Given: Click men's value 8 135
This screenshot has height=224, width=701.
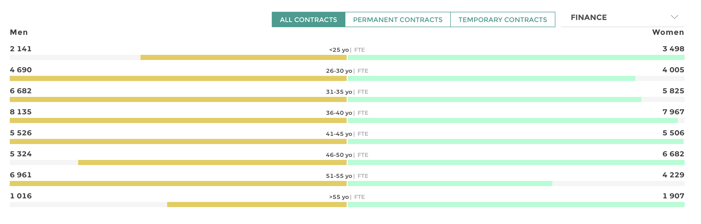Looking at the screenshot, I should pos(21,112).
